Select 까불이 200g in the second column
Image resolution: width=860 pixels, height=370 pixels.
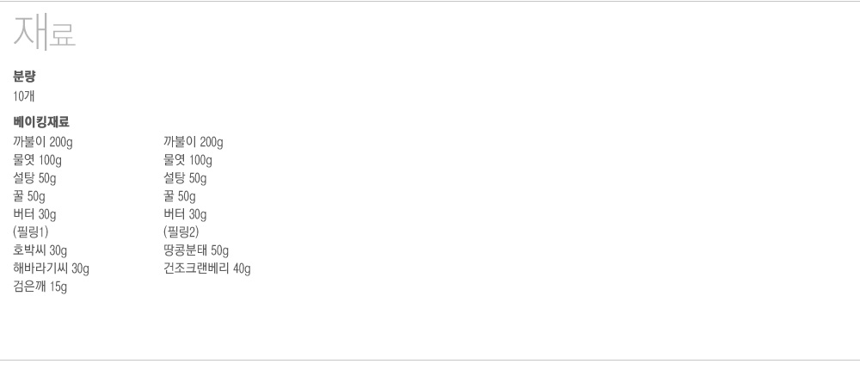[193, 142]
